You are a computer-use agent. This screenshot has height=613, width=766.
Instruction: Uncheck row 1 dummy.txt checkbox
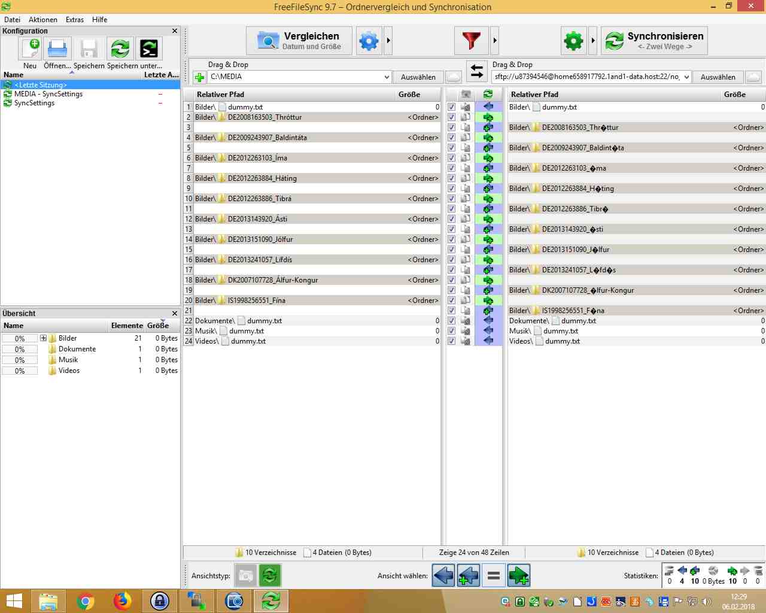point(452,107)
